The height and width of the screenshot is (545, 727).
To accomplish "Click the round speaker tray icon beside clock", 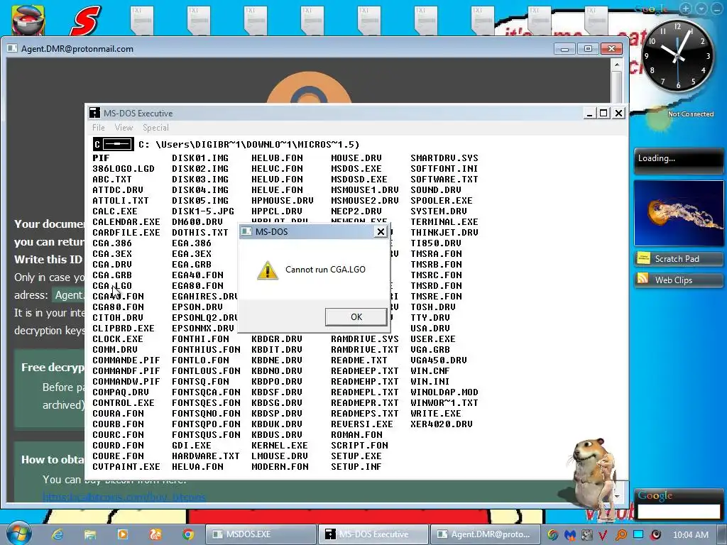I will tap(655, 535).
